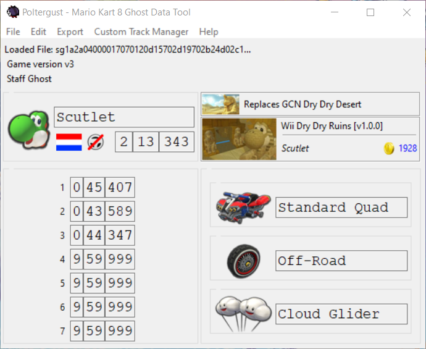Close the Poltergust window
Viewport: 426px width, 349px height.
(407, 12)
